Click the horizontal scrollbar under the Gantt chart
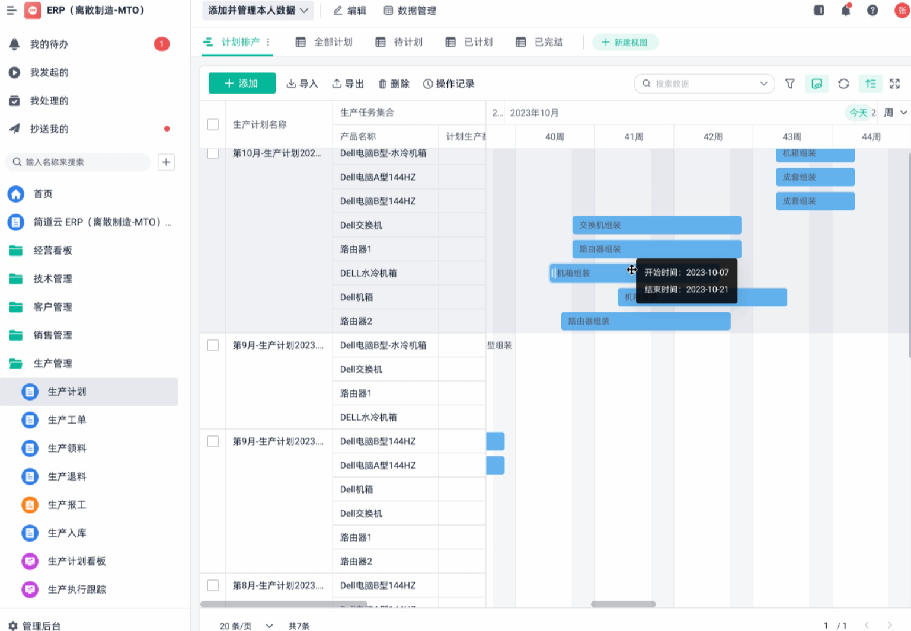This screenshot has width=911, height=631. (x=623, y=604)
